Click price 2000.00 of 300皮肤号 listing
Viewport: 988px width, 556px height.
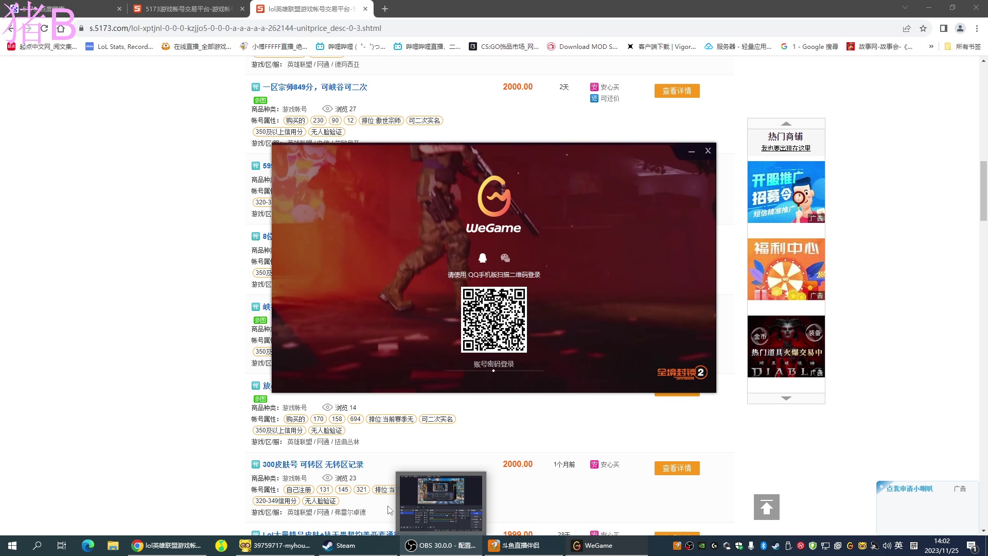point(518,464)
